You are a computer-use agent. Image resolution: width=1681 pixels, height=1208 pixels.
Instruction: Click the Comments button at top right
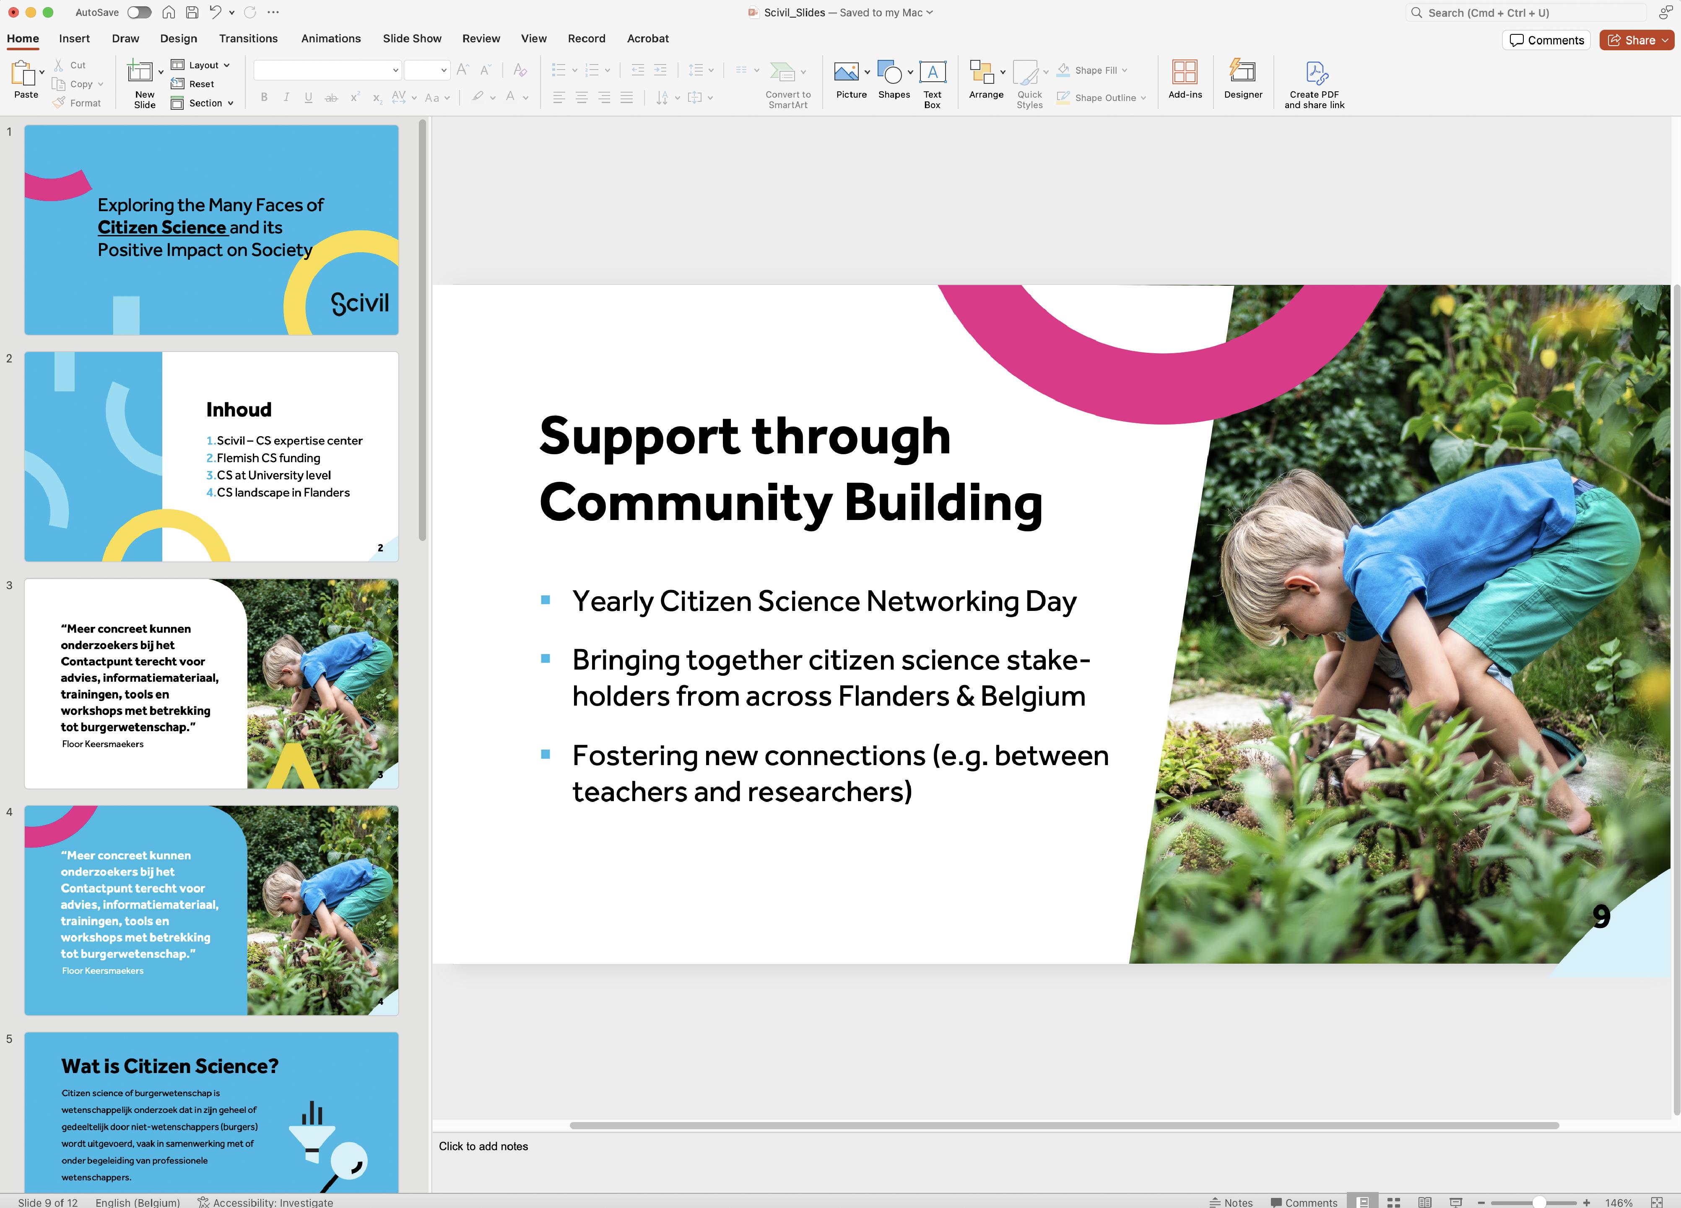coord(1547,40)
